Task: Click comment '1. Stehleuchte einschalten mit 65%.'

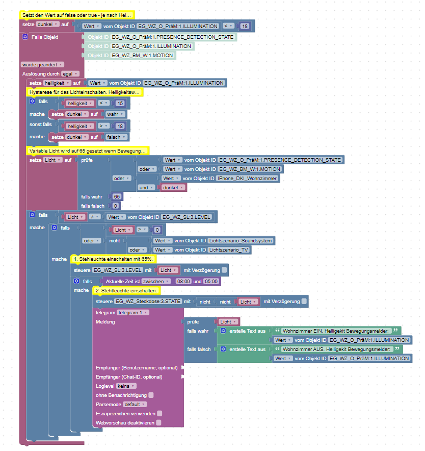Action: point(113,259)
